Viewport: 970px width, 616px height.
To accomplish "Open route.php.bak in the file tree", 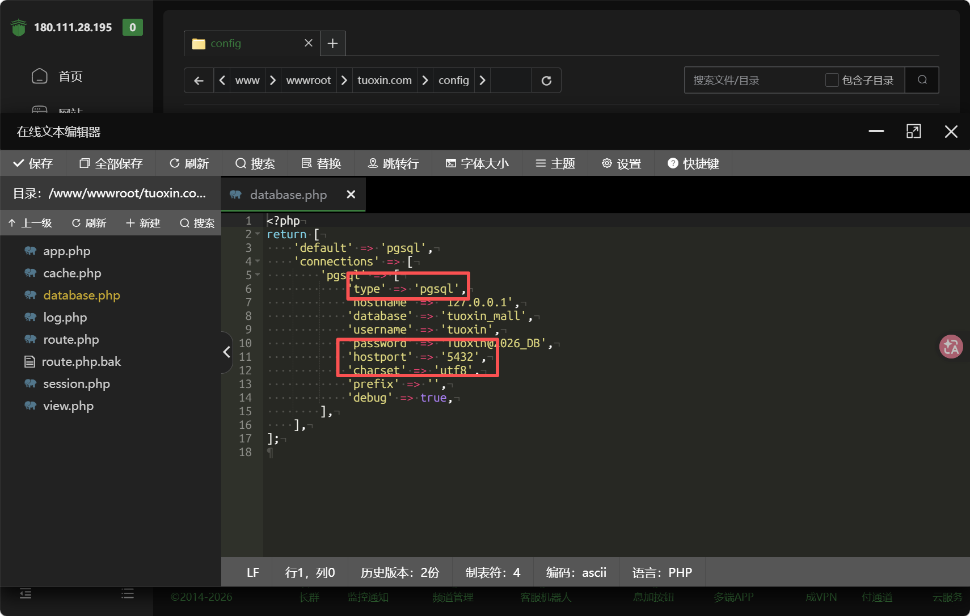I will [x=81, y=361].
